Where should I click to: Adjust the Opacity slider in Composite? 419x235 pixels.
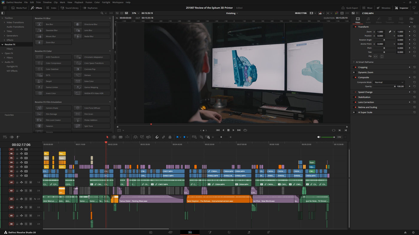394,87
